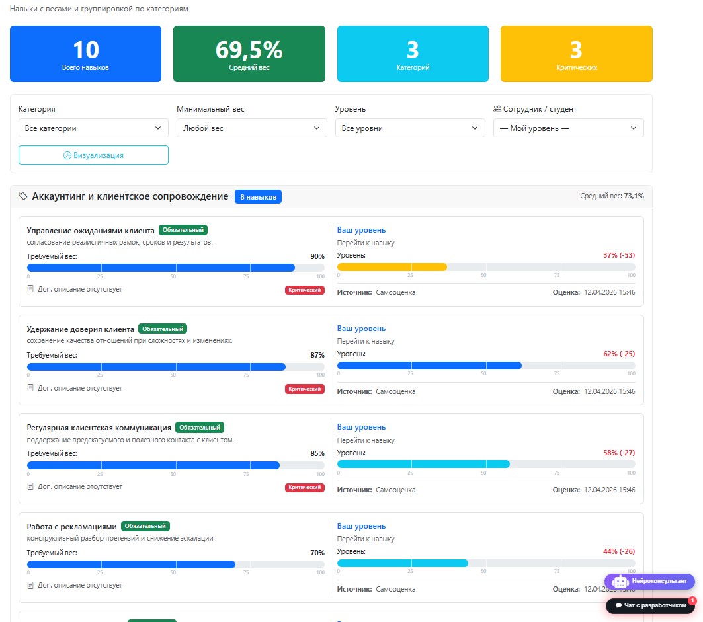Click Критический badge in Управление ожиданиями card
Screen dimensions: 703x622
pos(305,290)
